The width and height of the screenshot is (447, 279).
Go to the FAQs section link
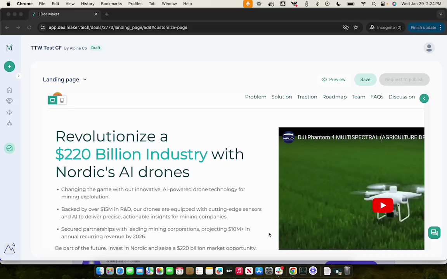coord(377,97)
